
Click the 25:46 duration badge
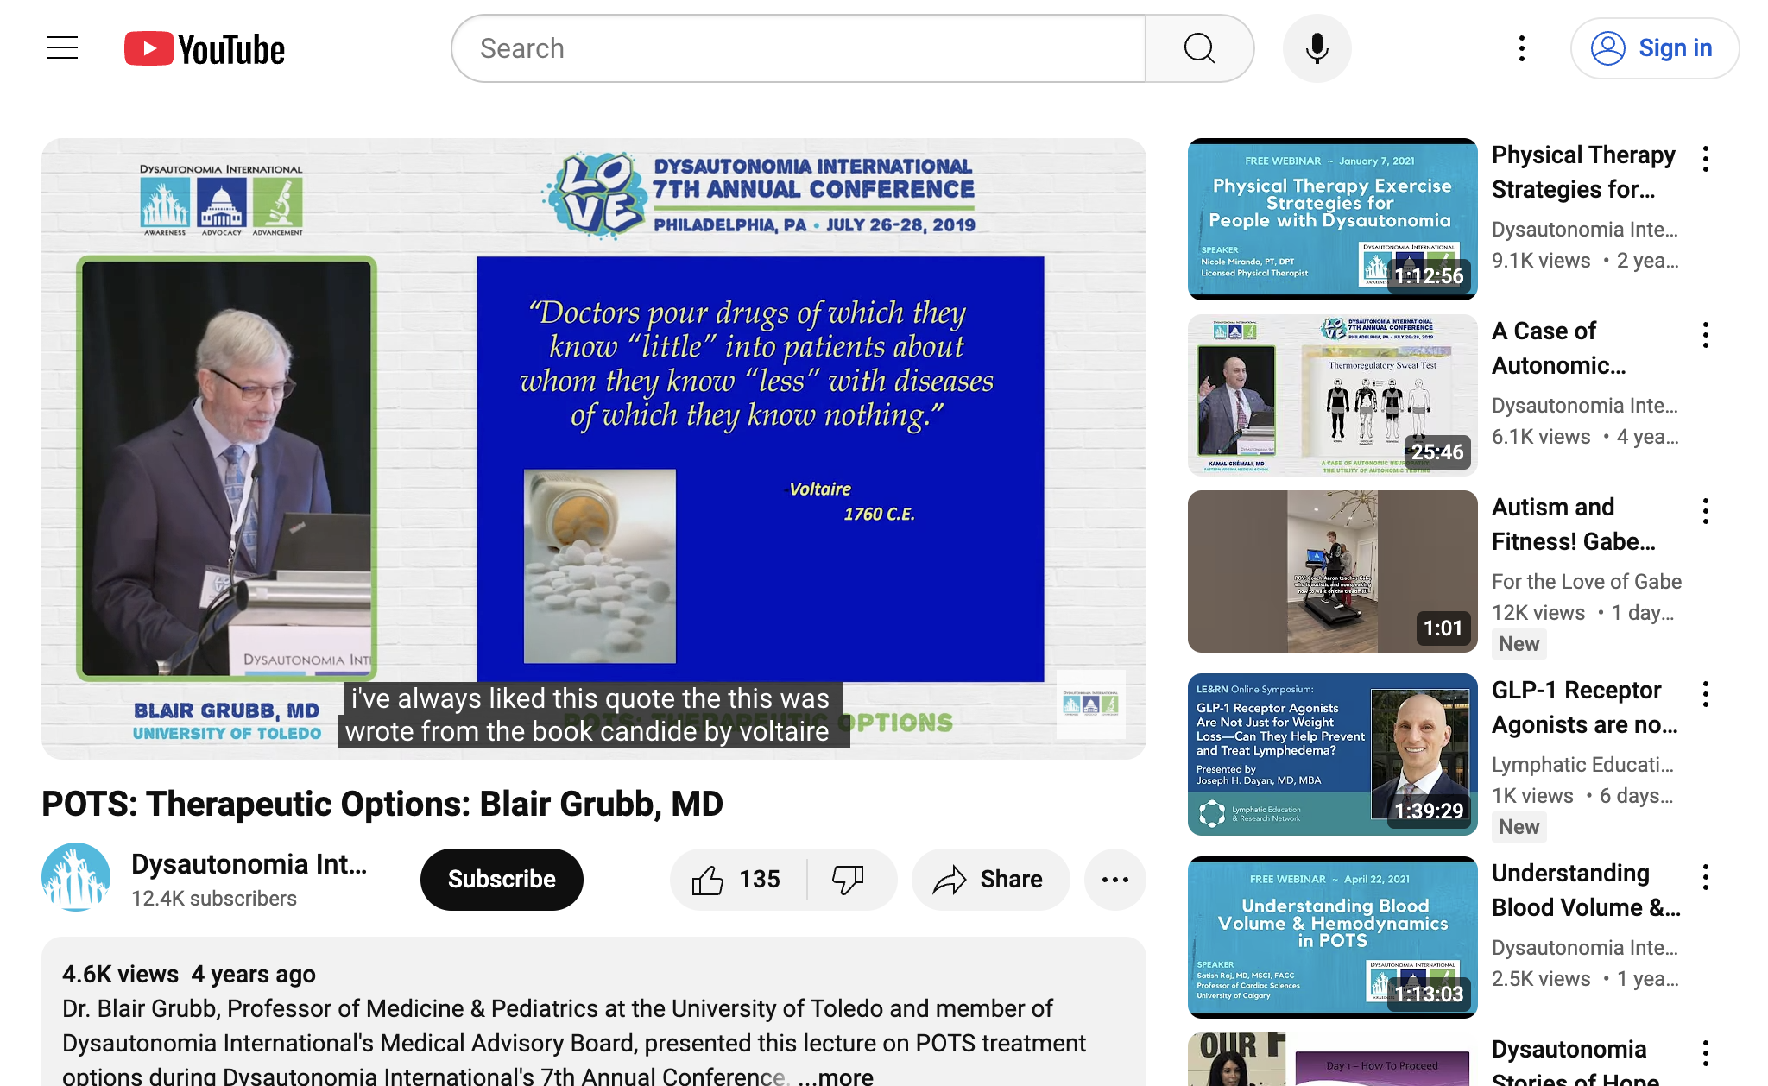1437,452
